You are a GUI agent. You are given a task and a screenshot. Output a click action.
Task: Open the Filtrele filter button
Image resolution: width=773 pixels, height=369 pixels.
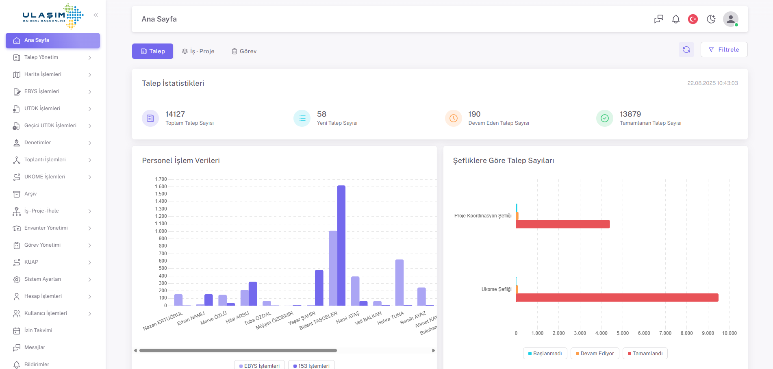click(724, 50)
